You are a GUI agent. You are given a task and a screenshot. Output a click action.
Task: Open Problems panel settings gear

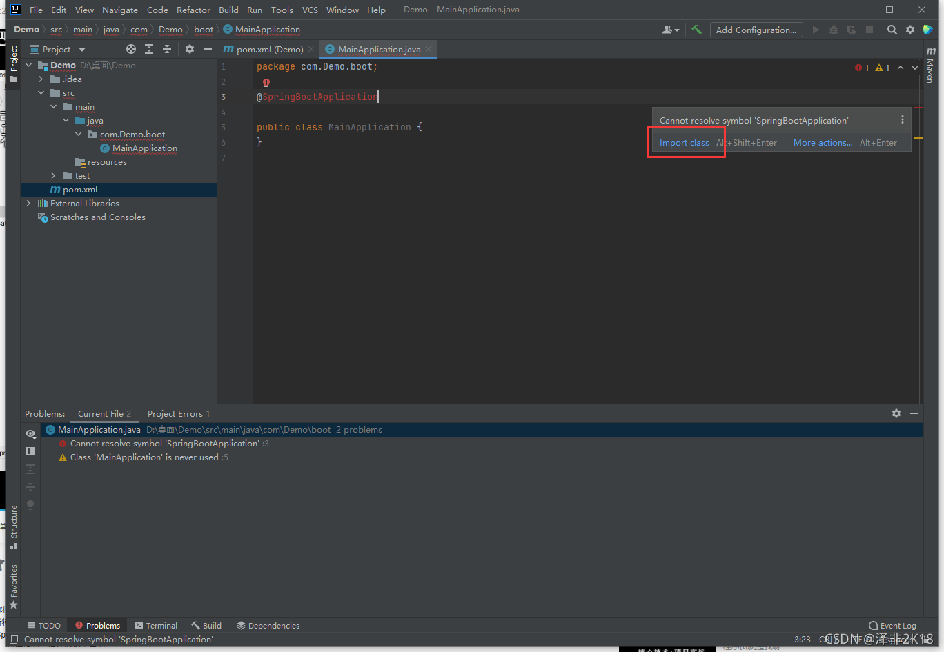[x=896, y=413]
